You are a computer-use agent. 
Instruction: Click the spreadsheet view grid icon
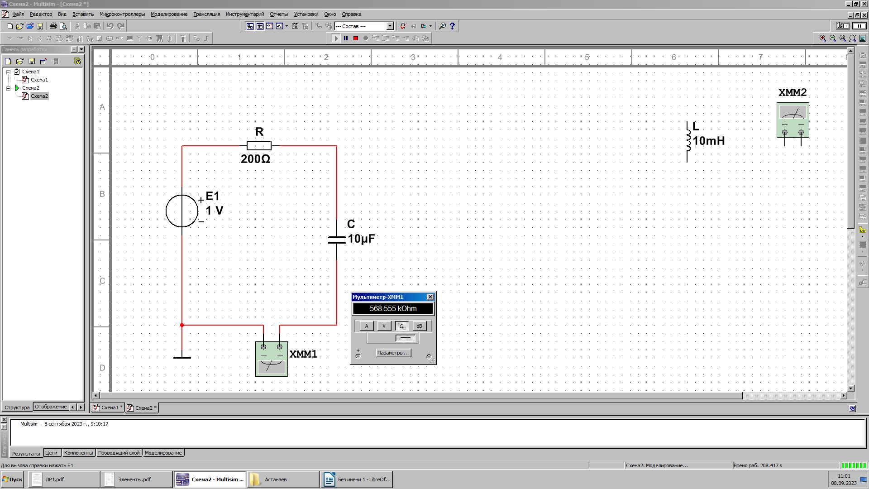click(260, 26)
